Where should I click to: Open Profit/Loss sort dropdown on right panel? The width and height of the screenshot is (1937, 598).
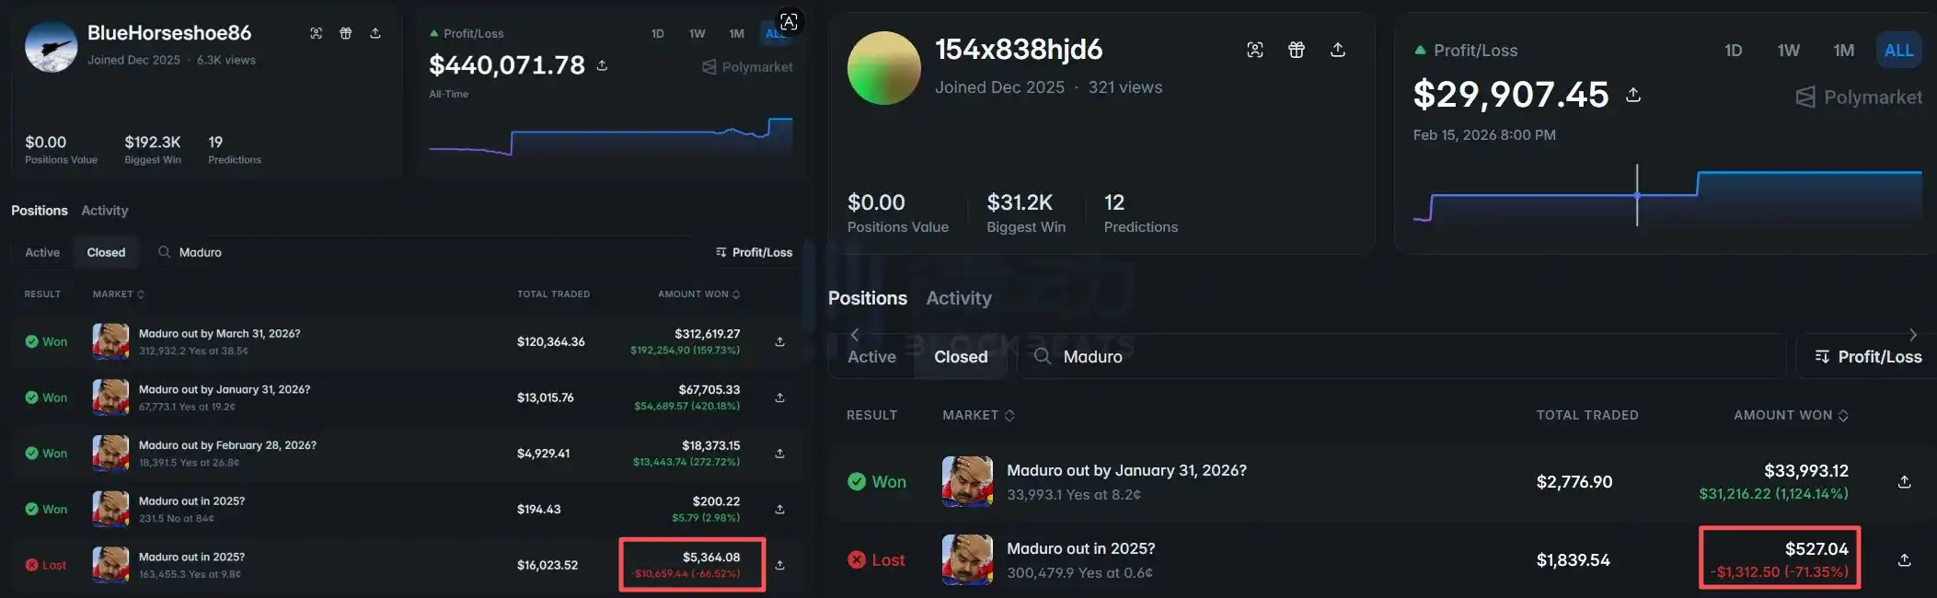tap(1868, 357)
